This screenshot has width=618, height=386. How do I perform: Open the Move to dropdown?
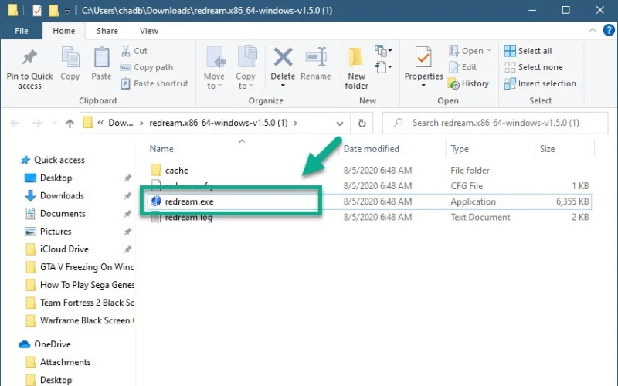pos(214,68)
